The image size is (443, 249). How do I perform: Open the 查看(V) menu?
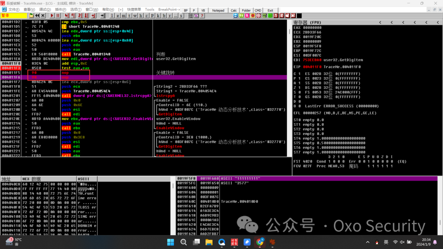tap(29, 9)
